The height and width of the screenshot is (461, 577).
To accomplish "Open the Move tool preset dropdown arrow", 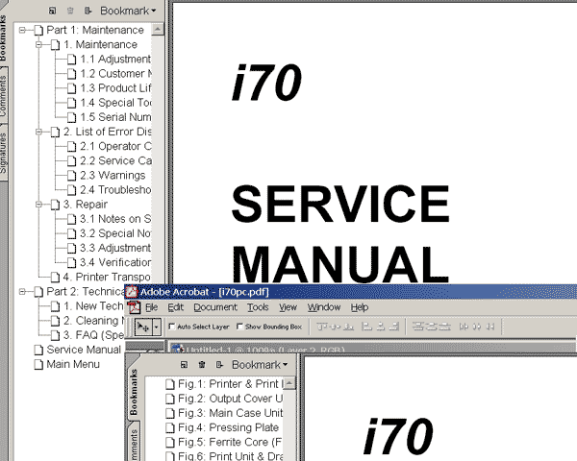I will pyautogui.click(x=157, y=327).
